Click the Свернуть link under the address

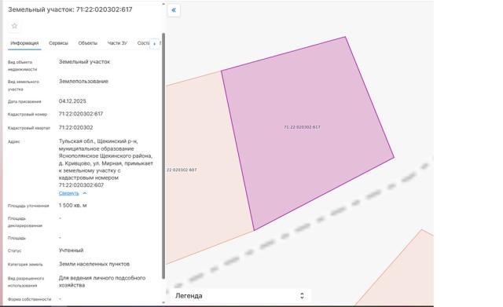point(68,193)
